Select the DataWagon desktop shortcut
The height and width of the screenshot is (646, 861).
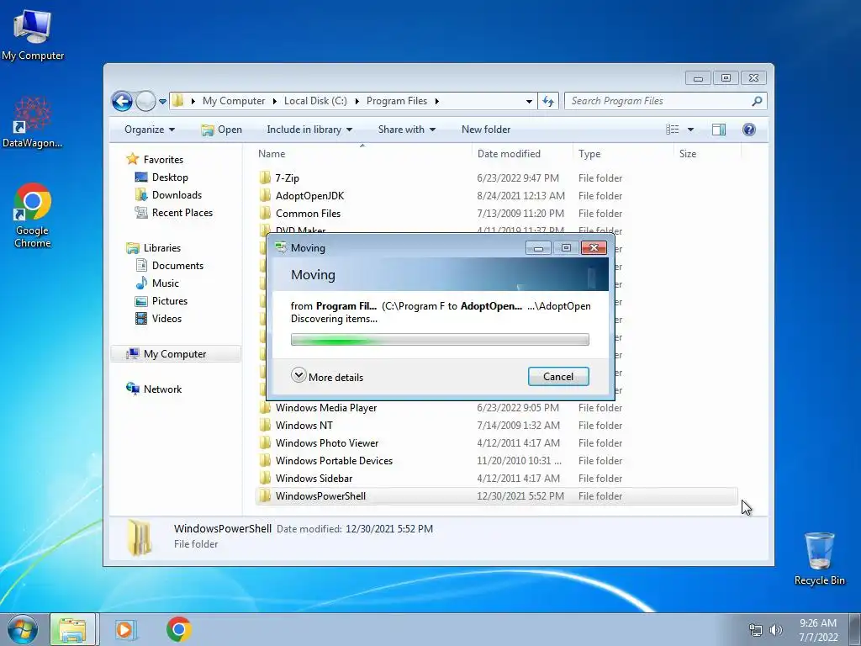pyautogui.click(x=33, y=123)
